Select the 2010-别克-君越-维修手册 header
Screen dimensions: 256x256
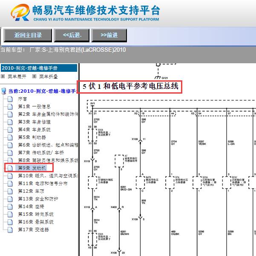(x=39, y=68)
